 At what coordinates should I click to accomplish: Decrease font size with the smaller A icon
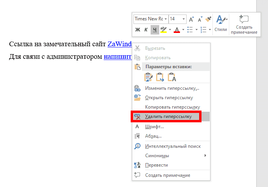coord(200,19)
